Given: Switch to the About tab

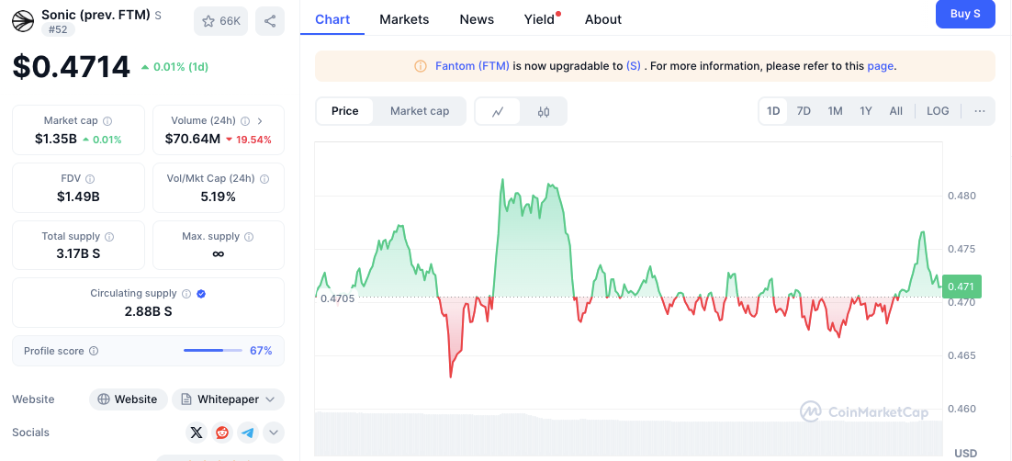Looking at the screenshot, I should pos(602,19).
